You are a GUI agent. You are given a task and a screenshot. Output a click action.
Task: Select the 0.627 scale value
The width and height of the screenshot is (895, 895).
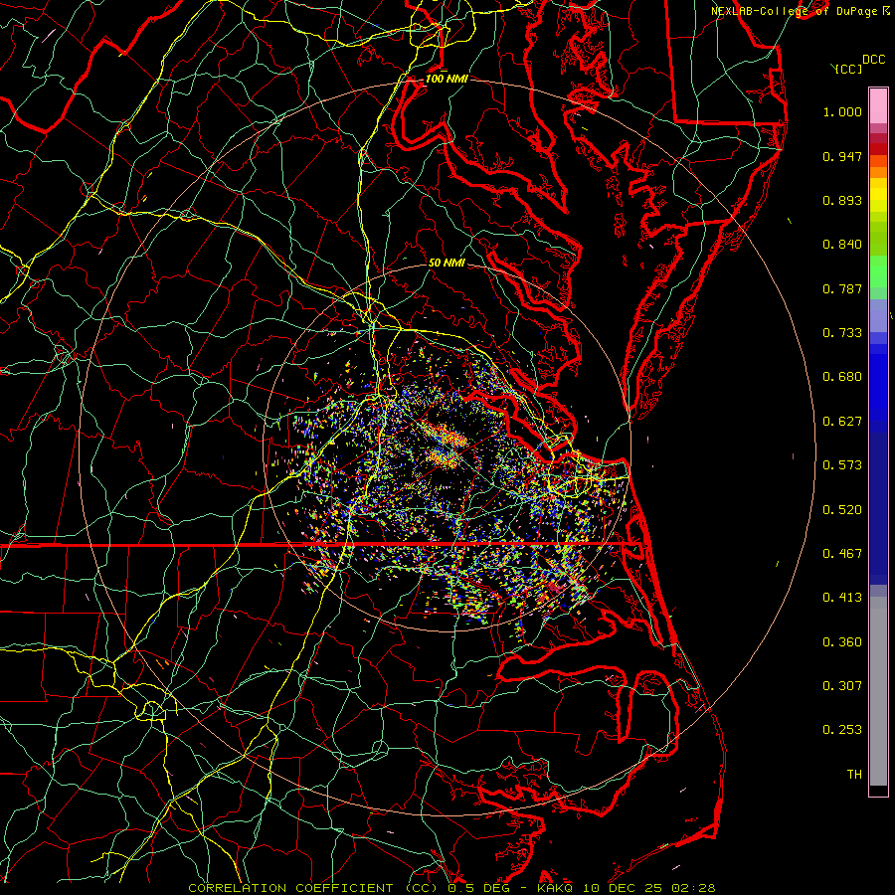click(842, 422)
